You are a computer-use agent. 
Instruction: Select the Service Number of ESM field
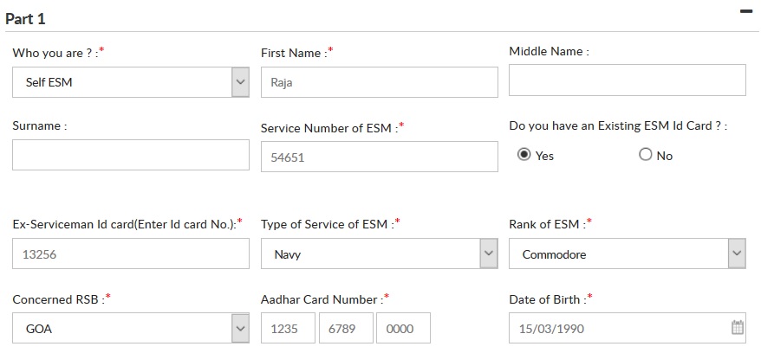pos(379,157)
